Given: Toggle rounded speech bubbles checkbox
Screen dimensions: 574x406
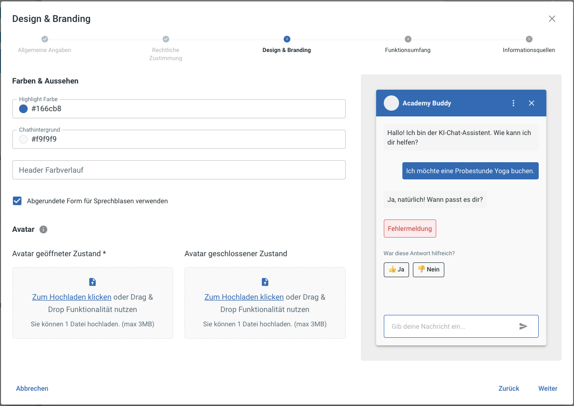Looking at the screenshot, I should 17,201.
